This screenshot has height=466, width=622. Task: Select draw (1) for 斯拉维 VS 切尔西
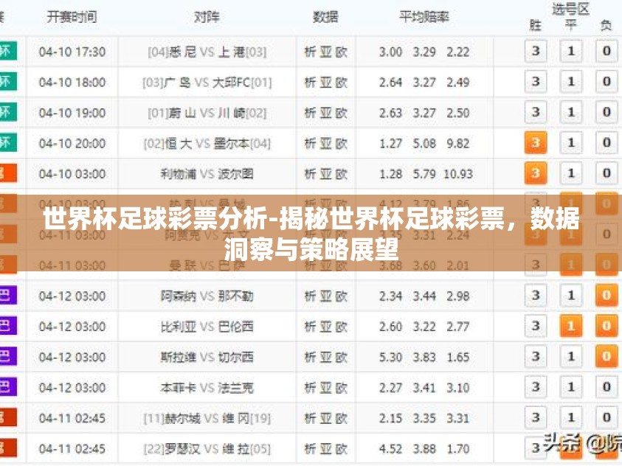point(571,357)
